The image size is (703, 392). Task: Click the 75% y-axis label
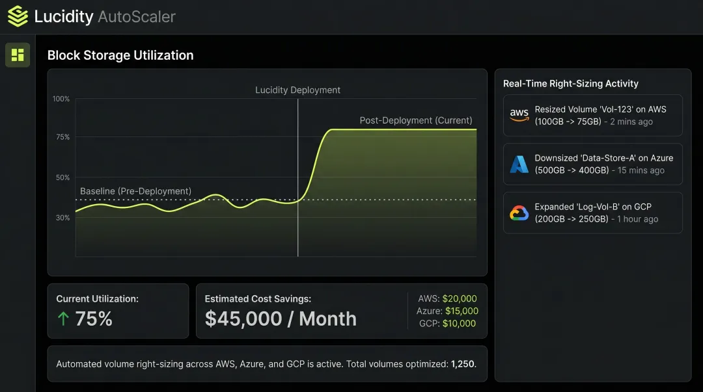(x=62, y=137)
